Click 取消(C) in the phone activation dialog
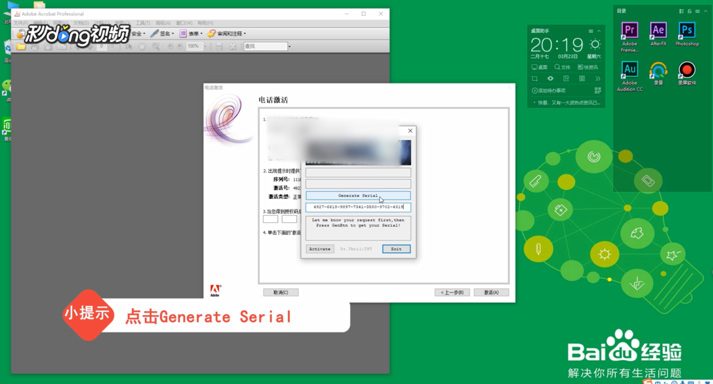Viewport: 713px width, 384px height. pyautogui.click(x=280, y=292)
